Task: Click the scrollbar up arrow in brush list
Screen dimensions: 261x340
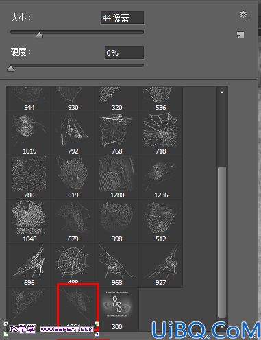Action: tap(222, 93)
